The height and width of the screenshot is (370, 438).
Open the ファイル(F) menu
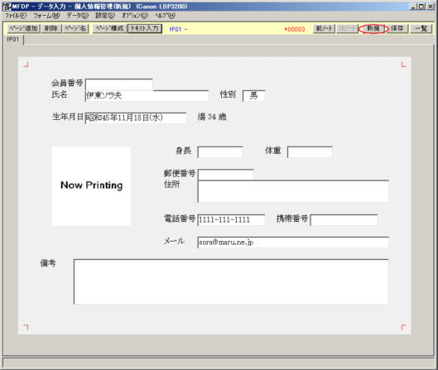point(16,16)
